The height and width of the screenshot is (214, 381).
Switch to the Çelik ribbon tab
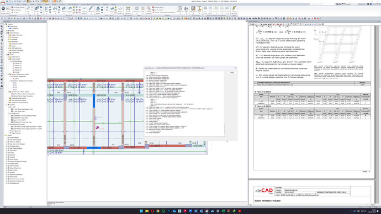click(18, 4)
